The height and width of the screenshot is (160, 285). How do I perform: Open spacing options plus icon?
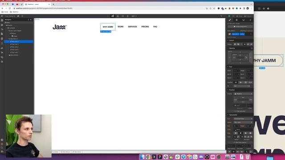(x=252, y=48)
